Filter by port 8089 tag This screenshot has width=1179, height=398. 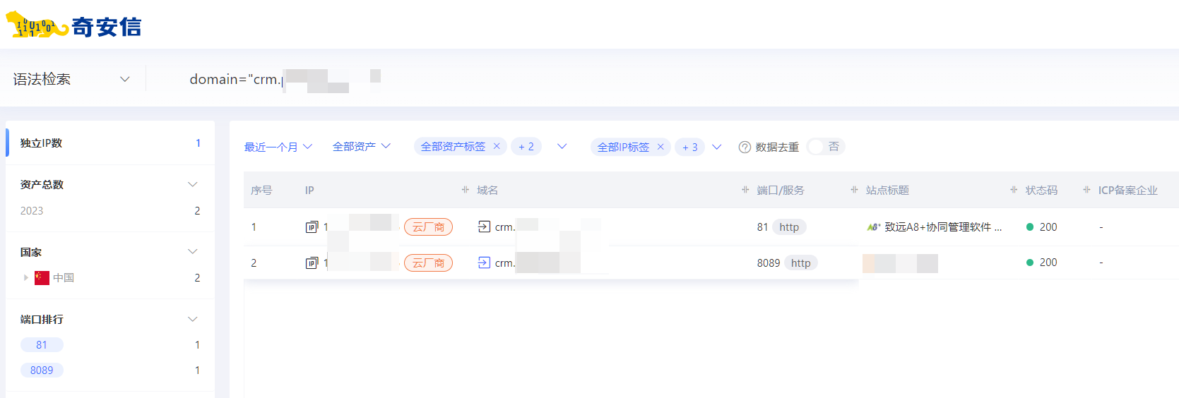pyautogui.click(x=42, y=370)
